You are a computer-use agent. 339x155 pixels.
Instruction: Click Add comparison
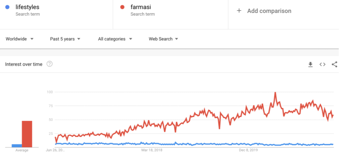(x=269, y=11)
